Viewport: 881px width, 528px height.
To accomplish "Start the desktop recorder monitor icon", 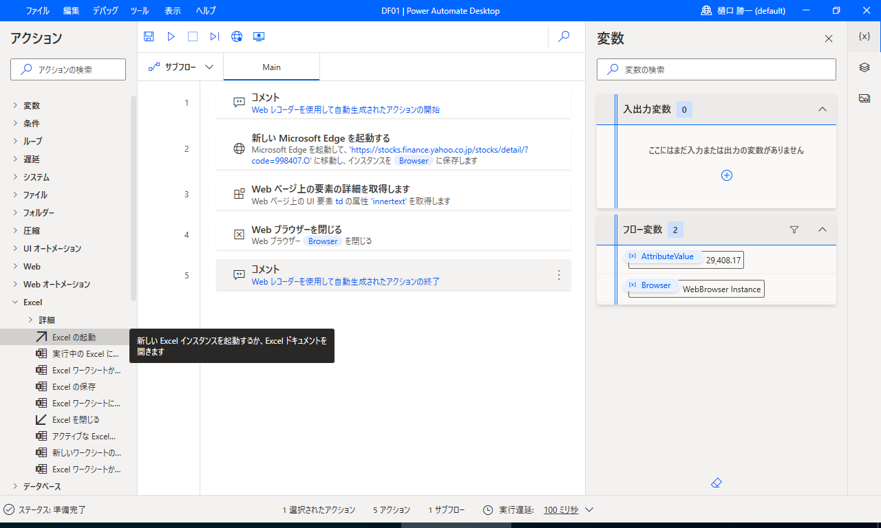I will (x=259, y=36).
